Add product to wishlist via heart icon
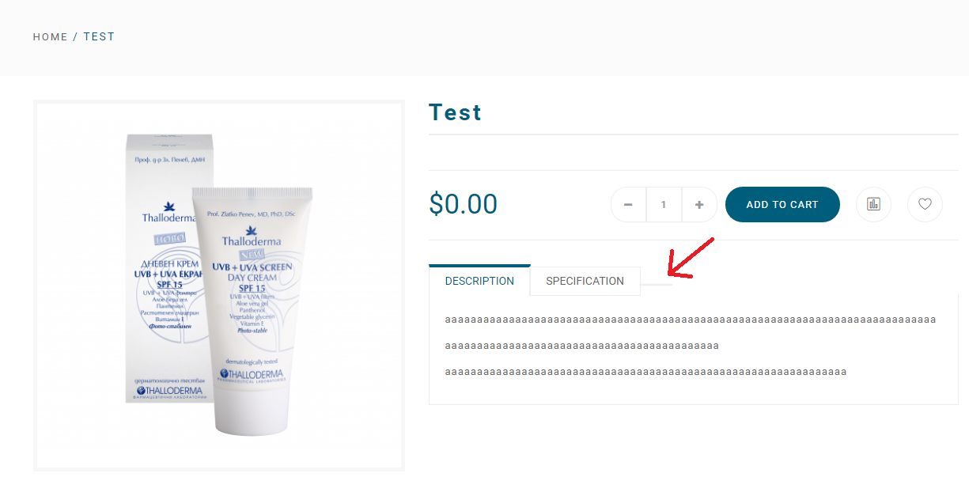 point(925,204)
